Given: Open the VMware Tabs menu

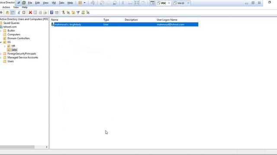Looking at the screenshot, I should 61,3.
